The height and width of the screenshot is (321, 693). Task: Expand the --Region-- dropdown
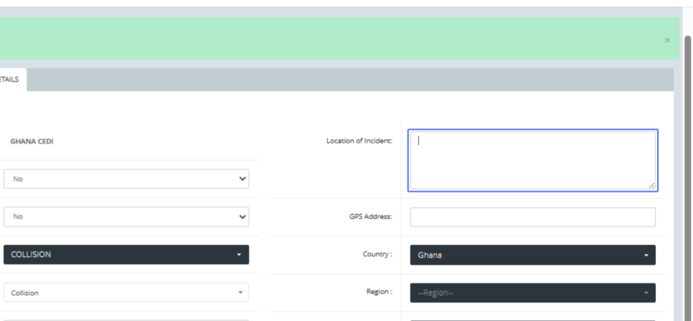click(532, 293)
